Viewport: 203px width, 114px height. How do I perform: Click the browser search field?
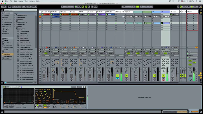coord(21,10)
